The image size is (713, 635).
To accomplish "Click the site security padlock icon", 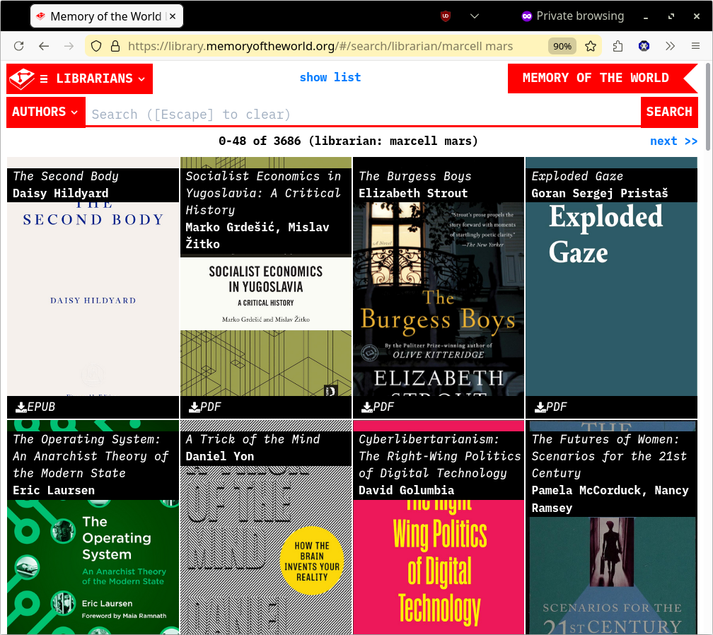I will (115, 46).
